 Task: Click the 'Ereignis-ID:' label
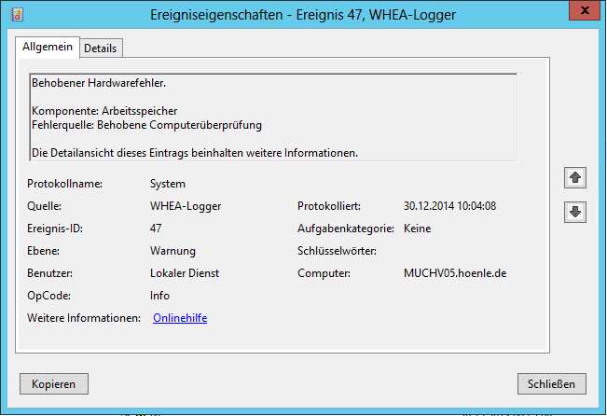click(x=55, y=229)
